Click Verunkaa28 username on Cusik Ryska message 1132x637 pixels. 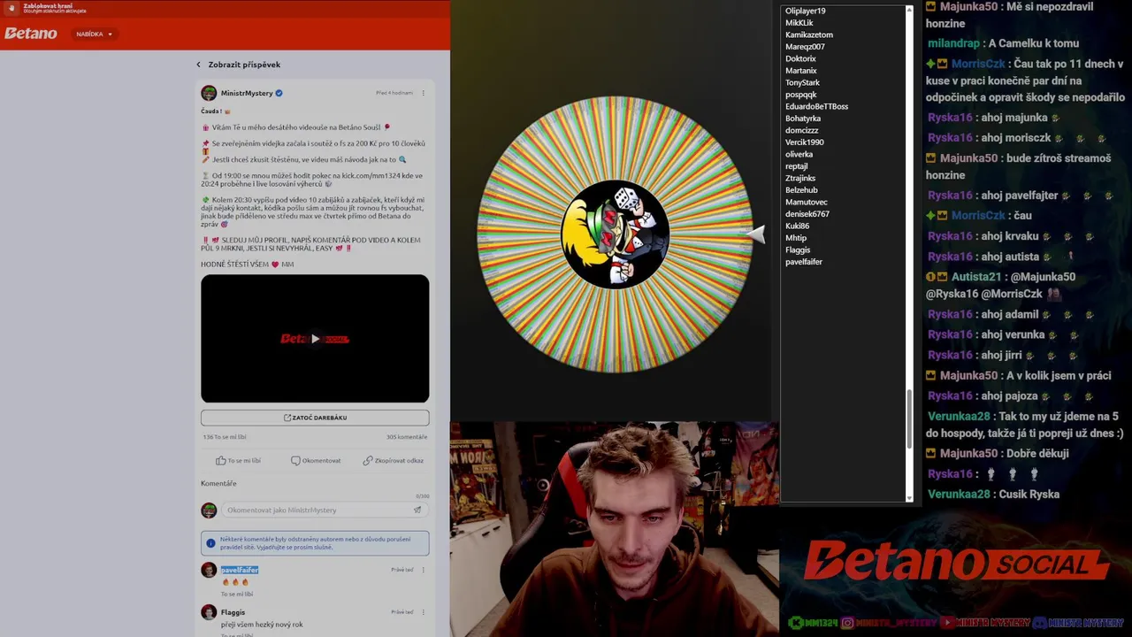pyautogui.click(x=960, y=494)
